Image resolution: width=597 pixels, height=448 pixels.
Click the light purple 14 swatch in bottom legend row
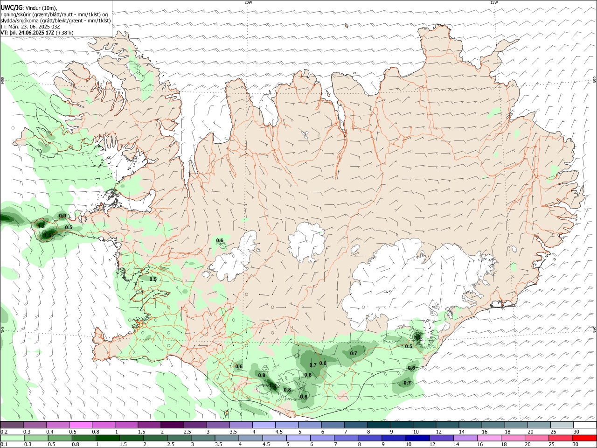click(x=465, y=438)
